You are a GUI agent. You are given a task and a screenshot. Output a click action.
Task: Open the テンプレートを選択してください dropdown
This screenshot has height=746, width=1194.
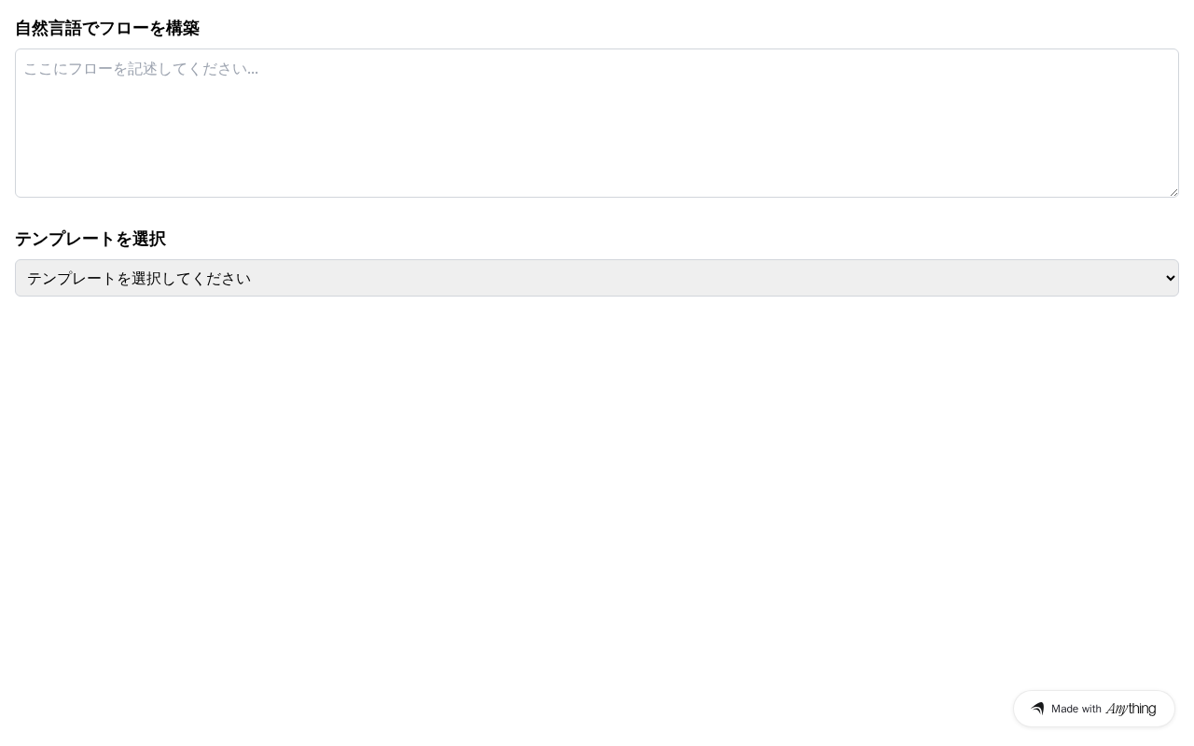tap(597, 278)
